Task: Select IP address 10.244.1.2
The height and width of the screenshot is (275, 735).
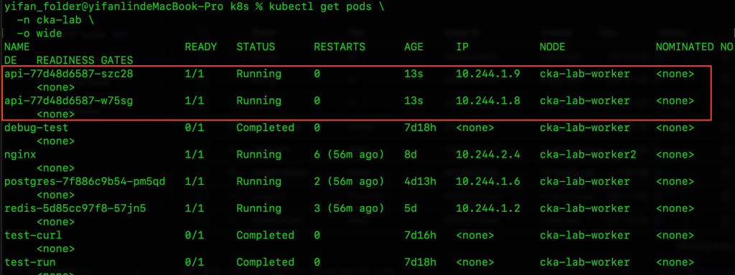Action: [x=488, y=208]
